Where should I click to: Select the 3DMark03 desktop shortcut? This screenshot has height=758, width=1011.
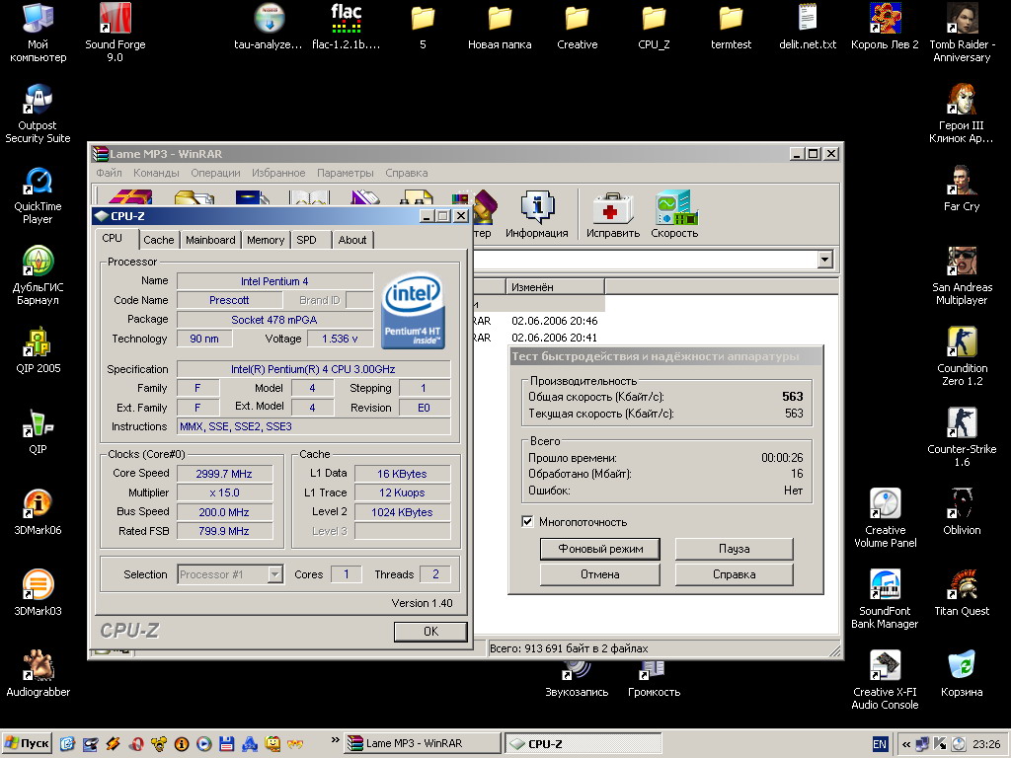[39, 593]
